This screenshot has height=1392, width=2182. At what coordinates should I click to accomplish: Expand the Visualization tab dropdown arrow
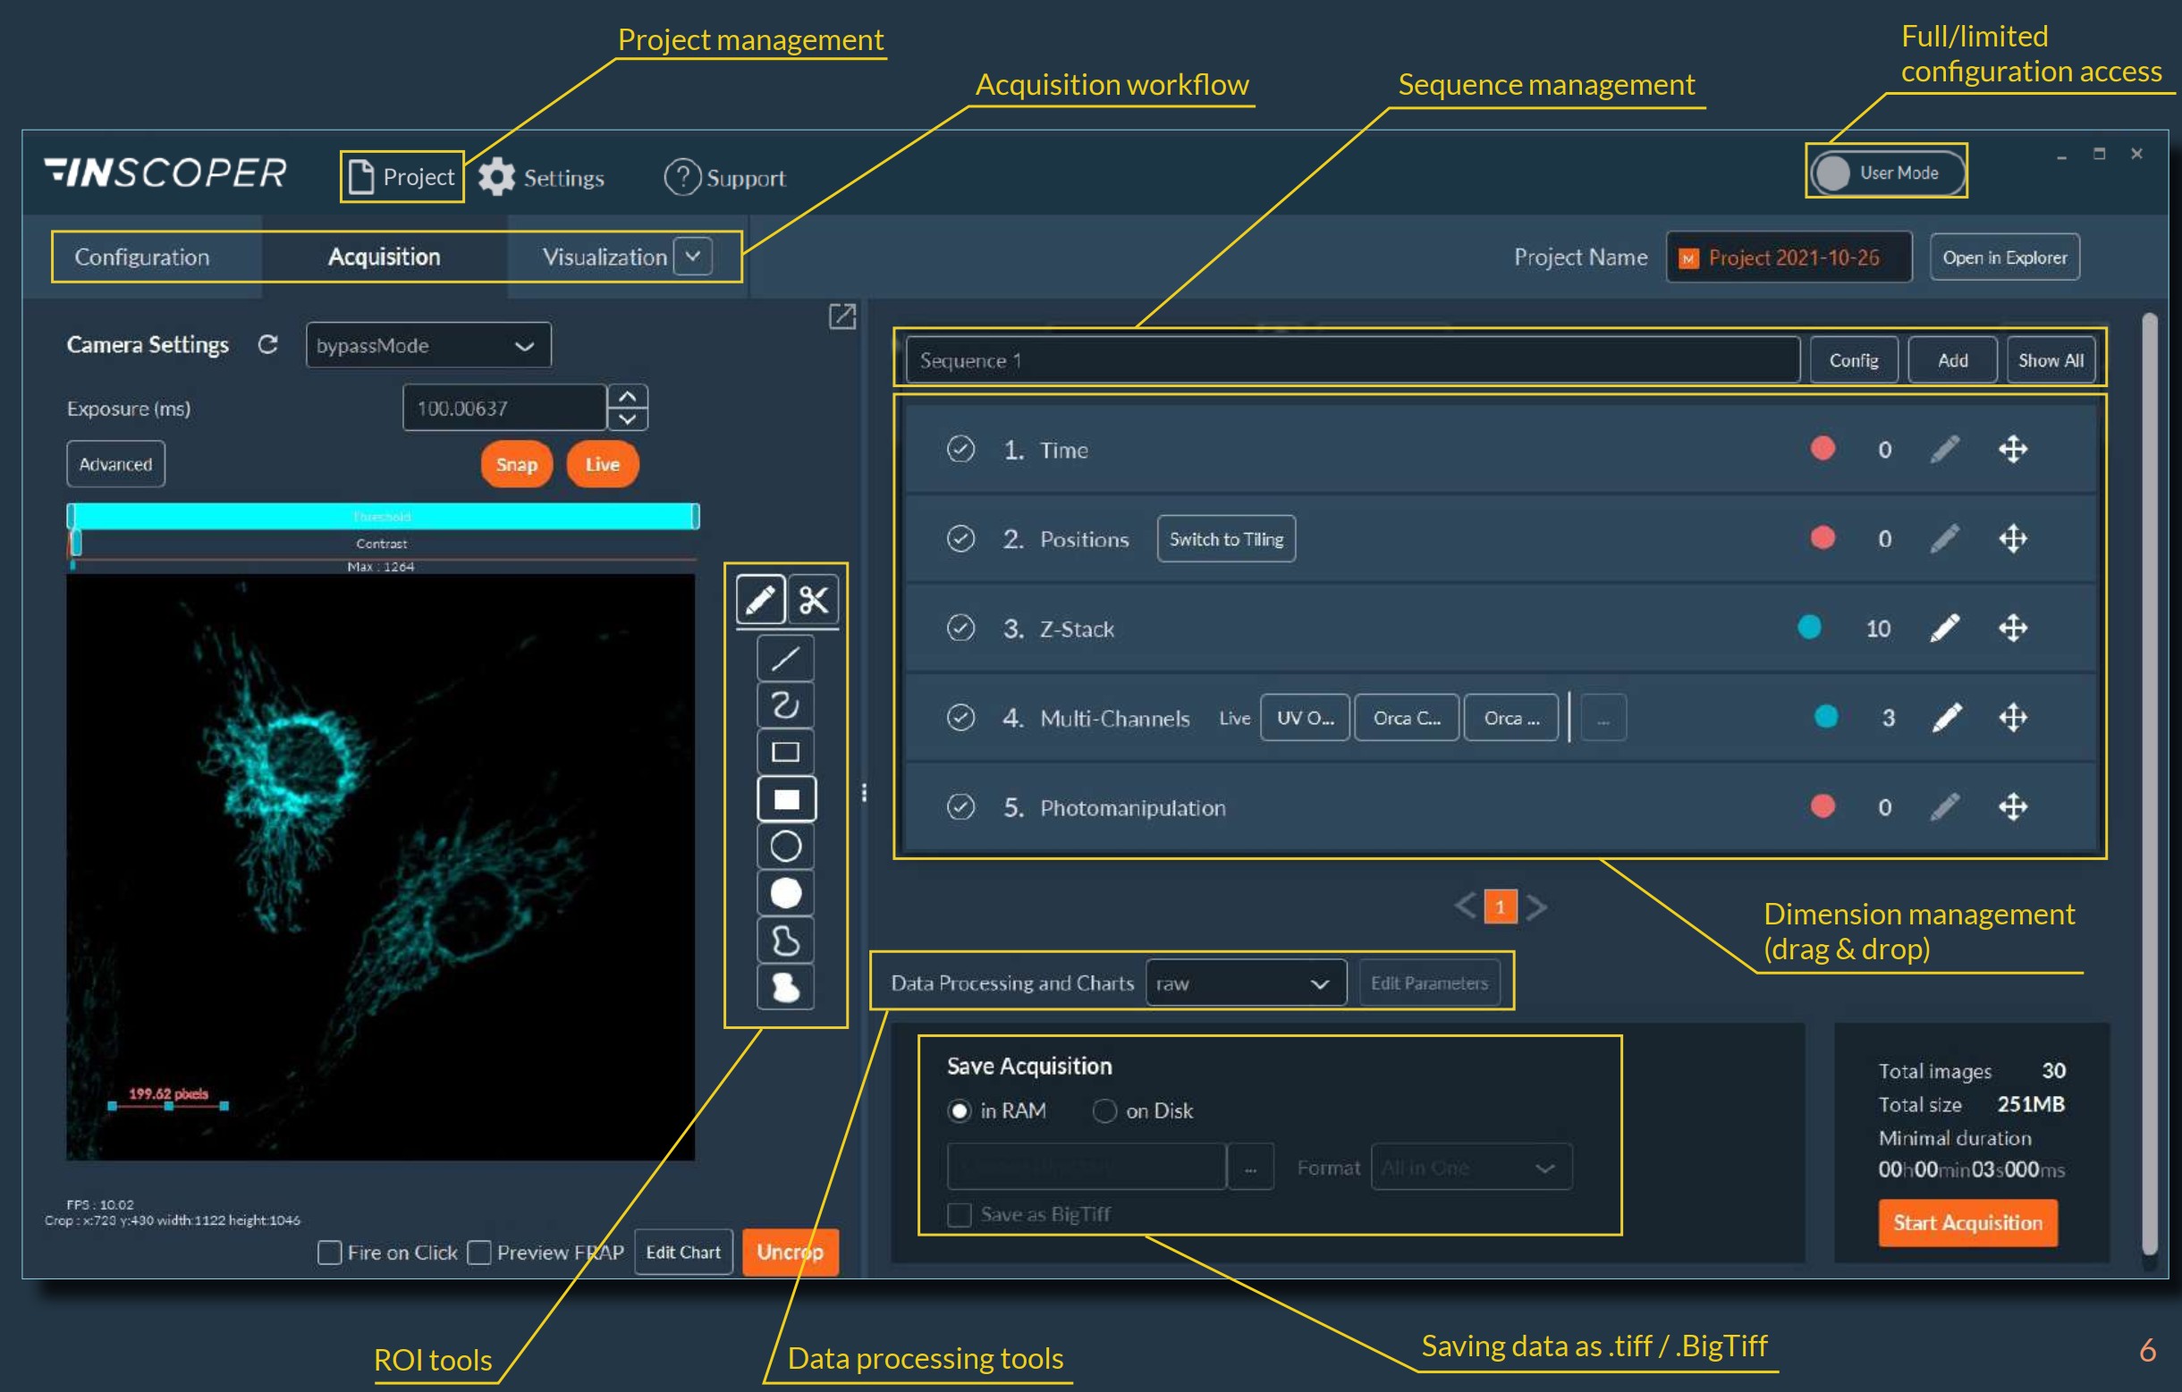[693, 257]
